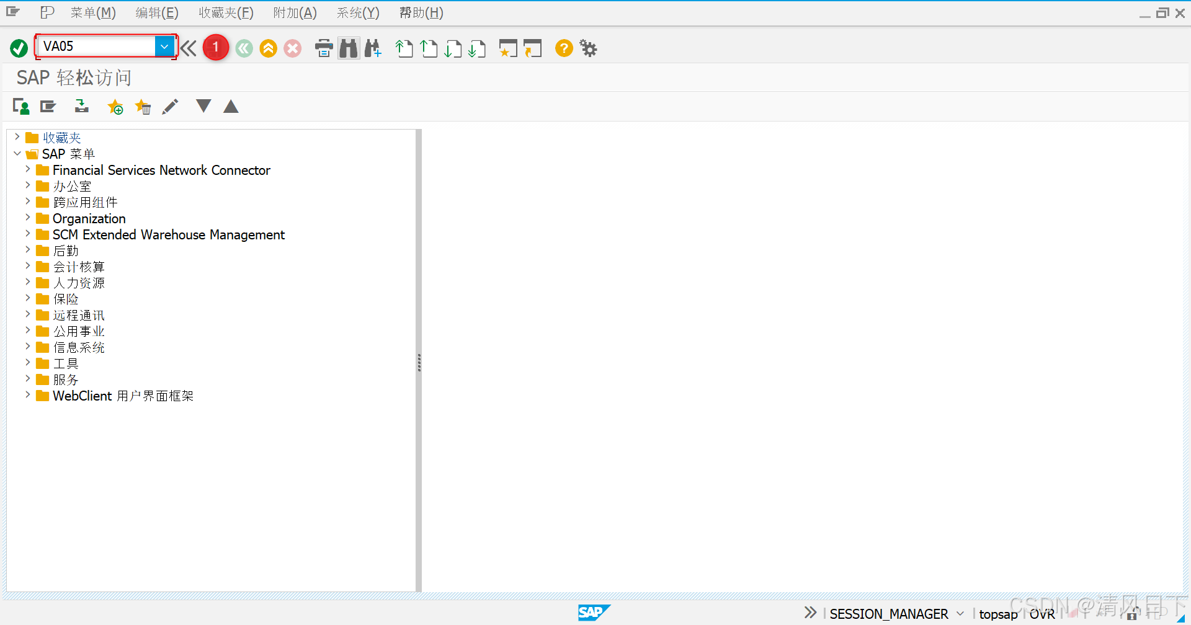Viewport: 1191px width, 625px height.
Task: Click the Generate Shortcut icon
Action: point(532,48)
